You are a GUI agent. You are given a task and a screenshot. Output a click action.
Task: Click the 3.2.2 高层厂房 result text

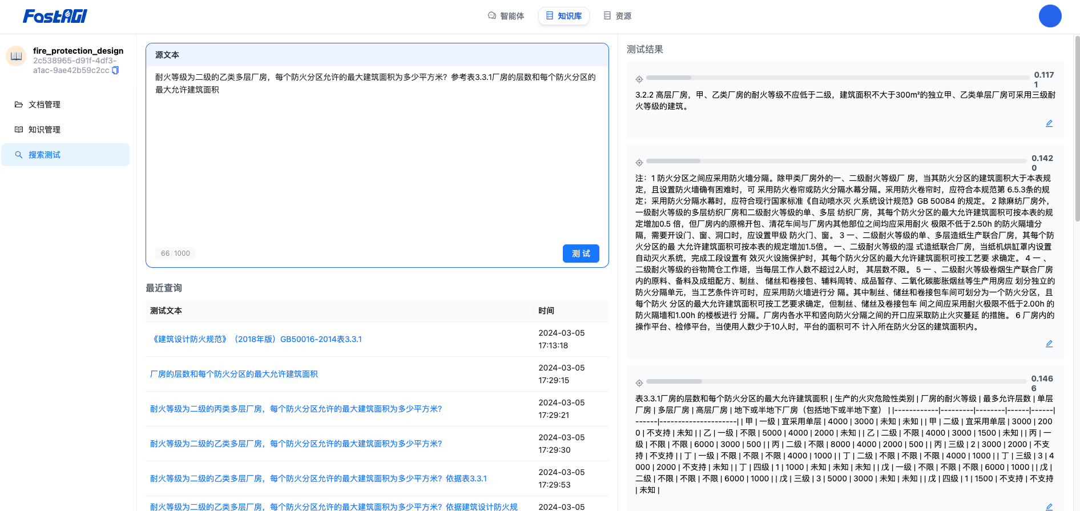[845, 100]
